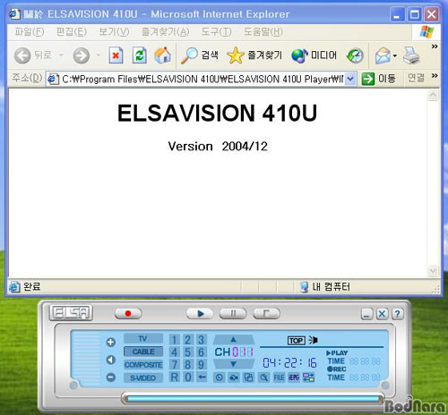Open the Favorites (즐겨찾기) menu

click(165, 31)
